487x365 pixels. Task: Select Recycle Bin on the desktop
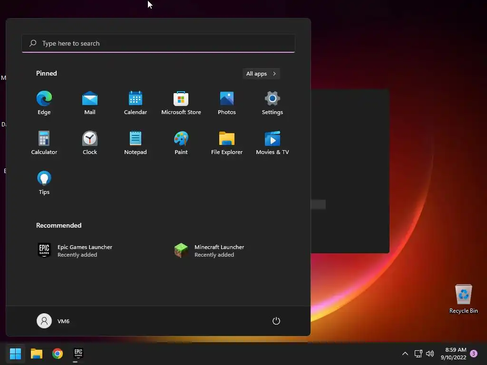(463, 299)
